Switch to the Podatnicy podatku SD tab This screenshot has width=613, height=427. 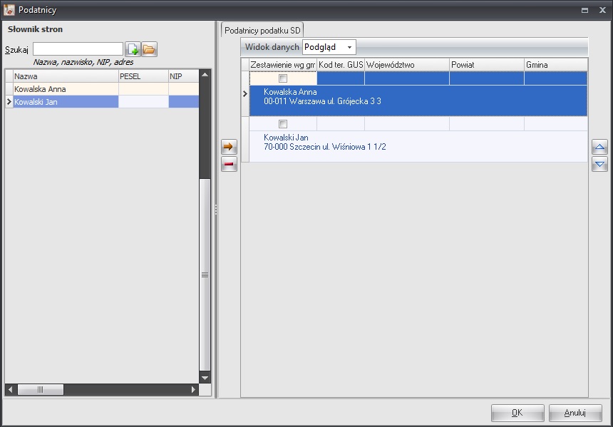tap(262, 30)
